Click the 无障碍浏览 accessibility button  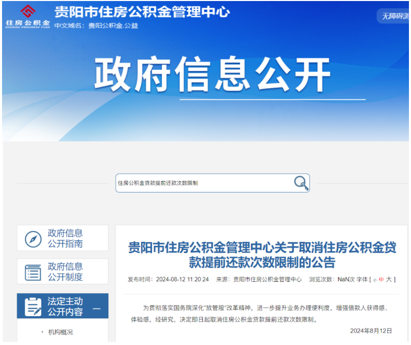point(393,16)
